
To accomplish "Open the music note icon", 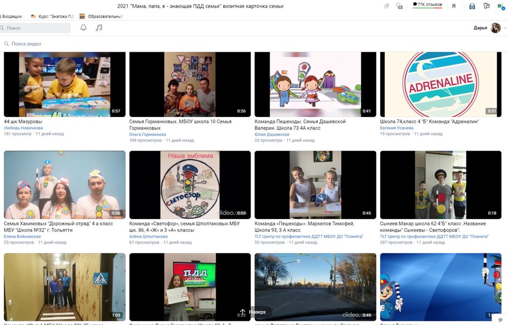I will pyautogui.click(x=99, y=28).
